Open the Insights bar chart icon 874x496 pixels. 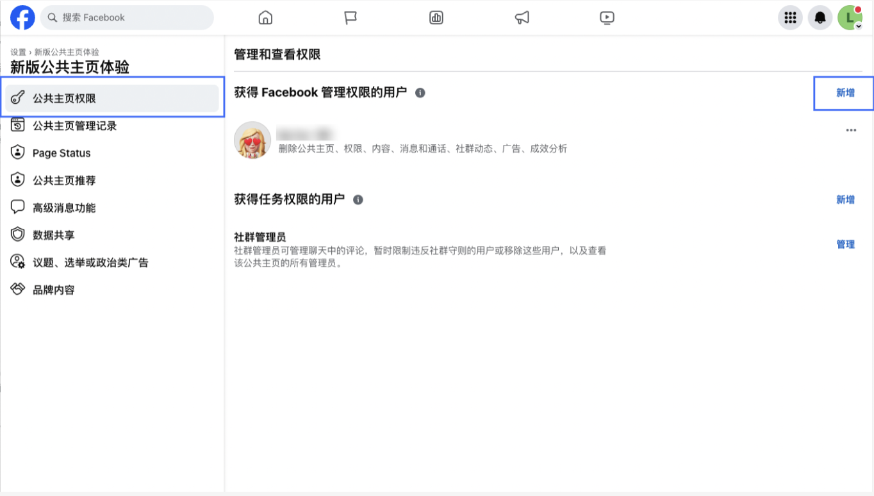(x=436, y=18)
